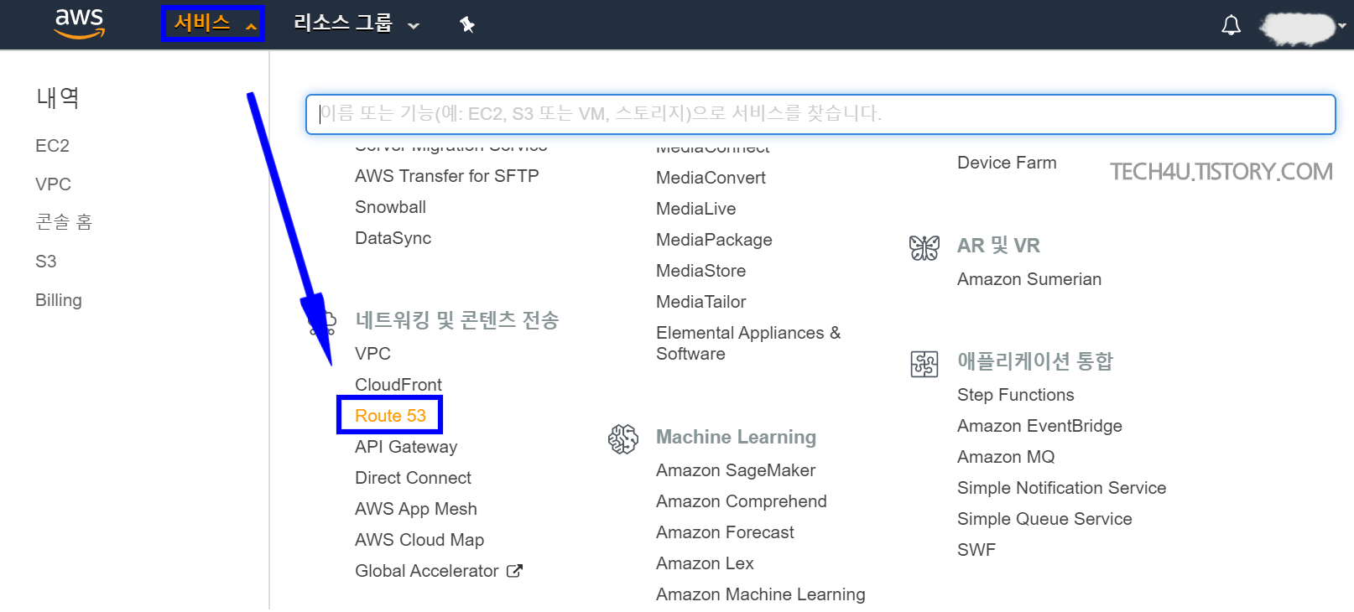Open Route 53 service
This screenshot has height=612, width=1354.
(x=390, y=416)
